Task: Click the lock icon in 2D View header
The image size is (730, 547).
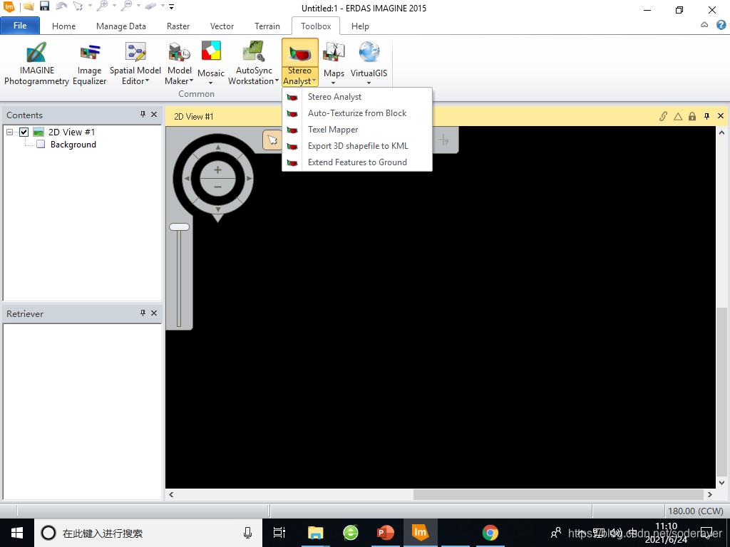Action: click(x=692, y=116)
